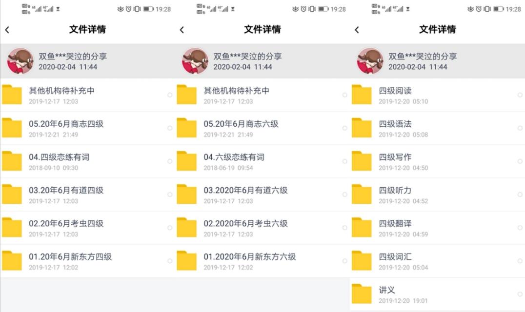Open the 四级写作 folder name
525x312 pixels.
pos(395,157)
